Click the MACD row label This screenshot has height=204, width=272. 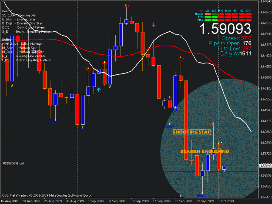tap(199, 14)
